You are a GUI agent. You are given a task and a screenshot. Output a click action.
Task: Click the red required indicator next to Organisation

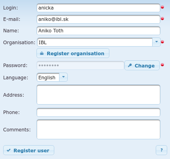tap(162, 42)
